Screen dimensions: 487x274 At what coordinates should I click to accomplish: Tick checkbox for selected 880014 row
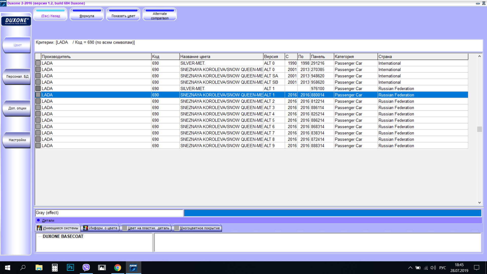tap(38, 95)
